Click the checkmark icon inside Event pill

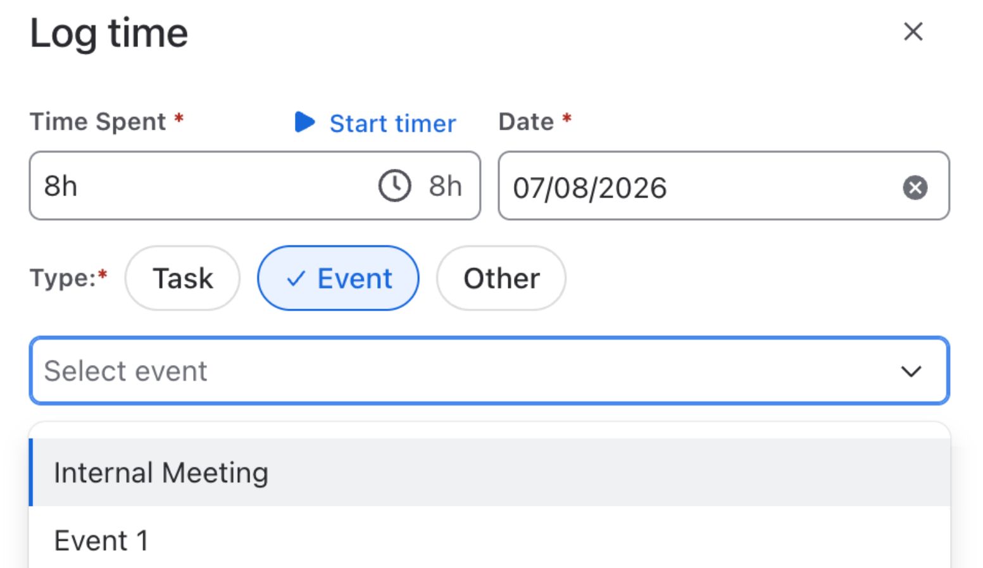(x=296, y=278)
